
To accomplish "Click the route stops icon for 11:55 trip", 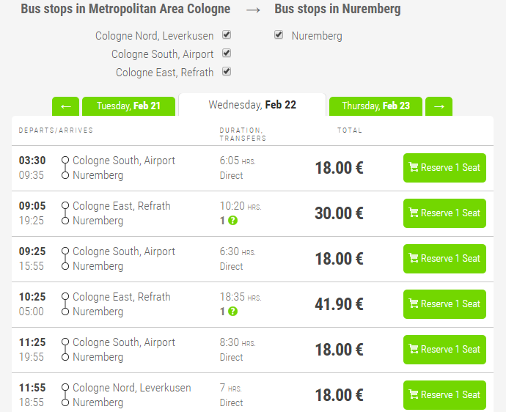I will click(x=65, y=395).
